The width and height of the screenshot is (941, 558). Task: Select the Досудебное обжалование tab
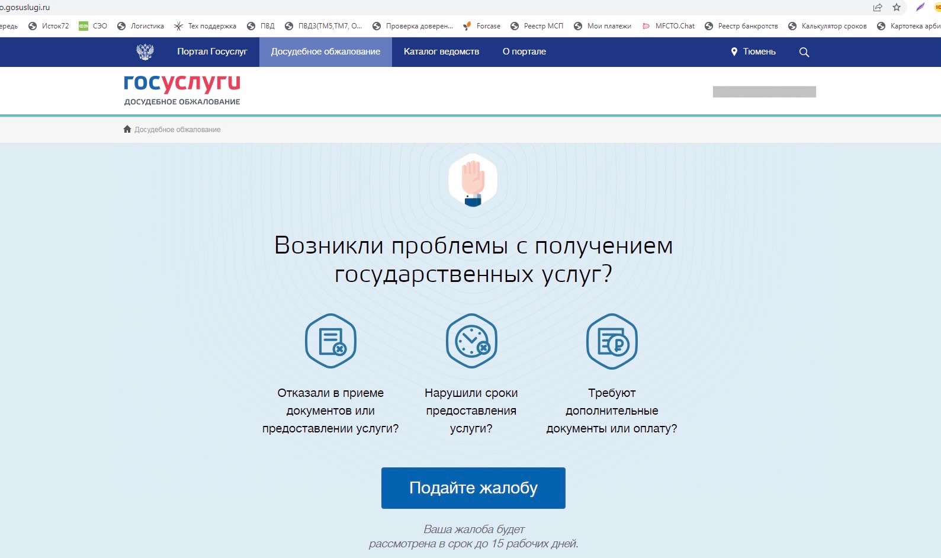(x=326, y=52)
